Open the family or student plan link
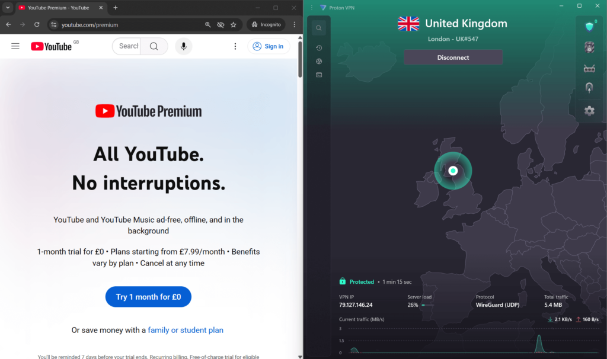Screen dimensions: 607x359 (186, 330)
